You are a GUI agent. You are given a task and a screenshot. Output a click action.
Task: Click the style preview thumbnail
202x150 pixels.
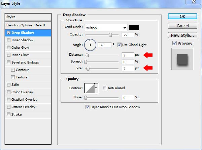[x=182, y=59]
